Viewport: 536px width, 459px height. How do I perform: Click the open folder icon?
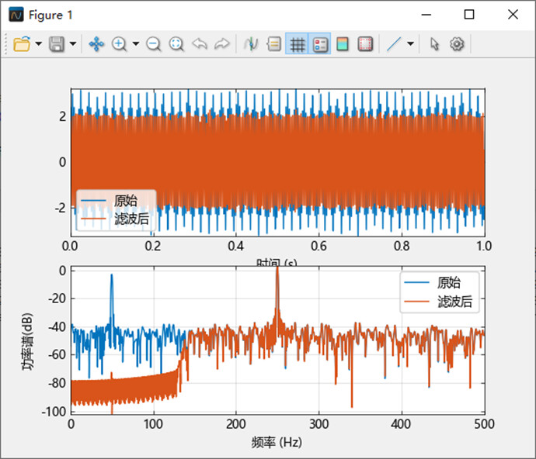(22, 43)
